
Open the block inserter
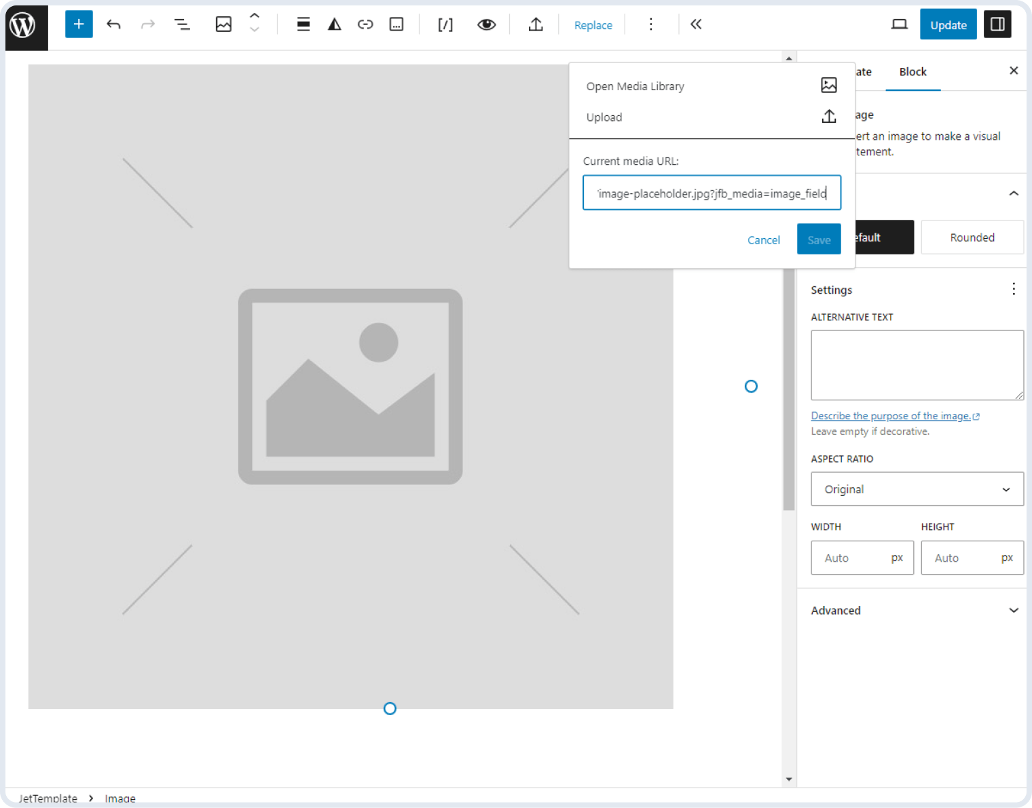(79, 24)
